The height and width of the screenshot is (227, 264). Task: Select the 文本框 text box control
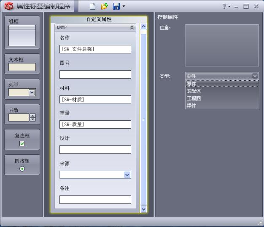coord(22,64)
